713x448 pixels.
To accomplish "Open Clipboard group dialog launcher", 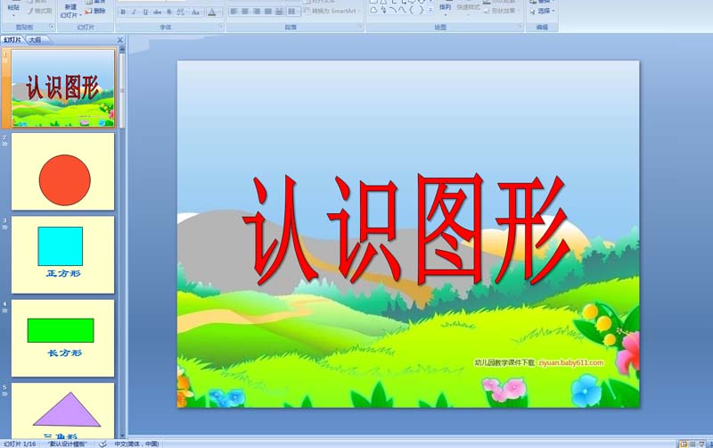I will click(52, 27).
